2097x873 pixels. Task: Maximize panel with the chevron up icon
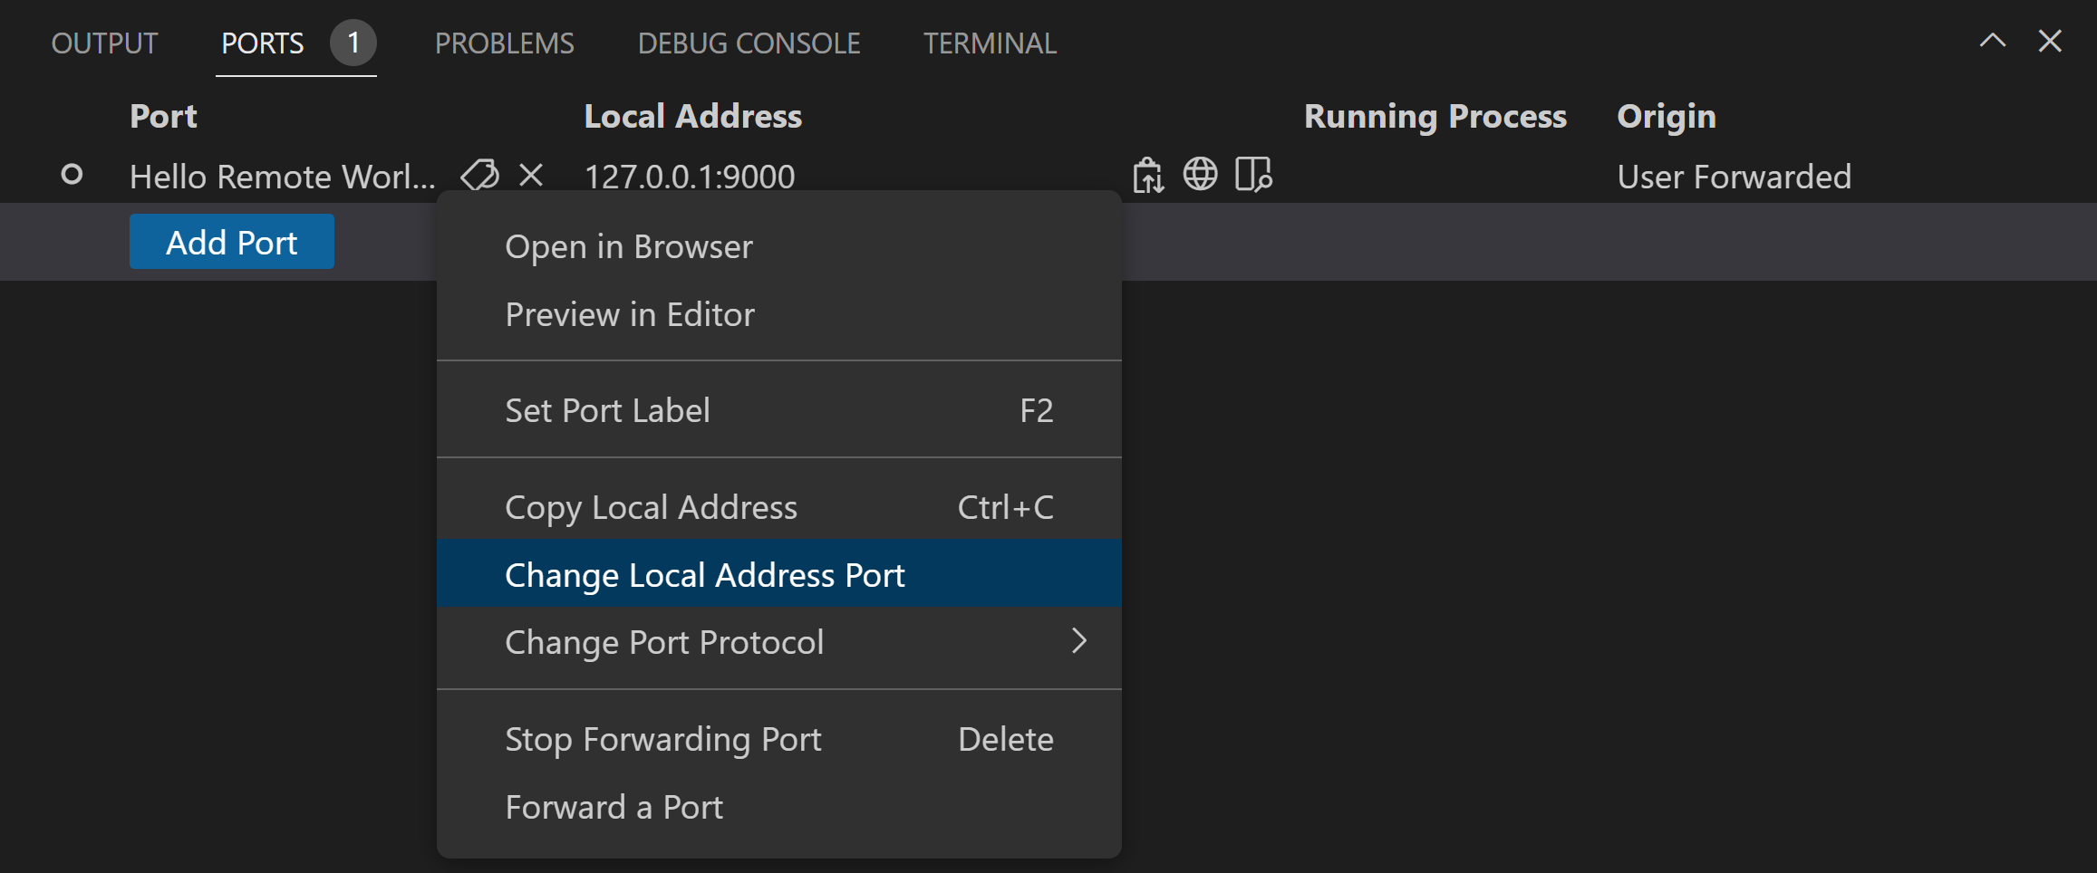(x=1992, y=41)
